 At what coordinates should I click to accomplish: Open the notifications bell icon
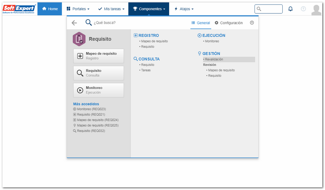290,9
